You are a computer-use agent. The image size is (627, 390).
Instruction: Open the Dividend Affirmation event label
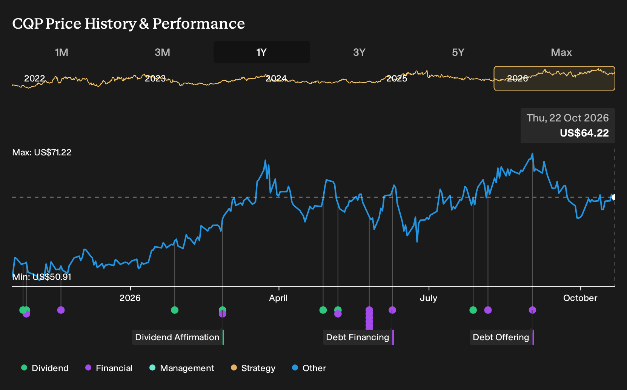tap(178, 337)
